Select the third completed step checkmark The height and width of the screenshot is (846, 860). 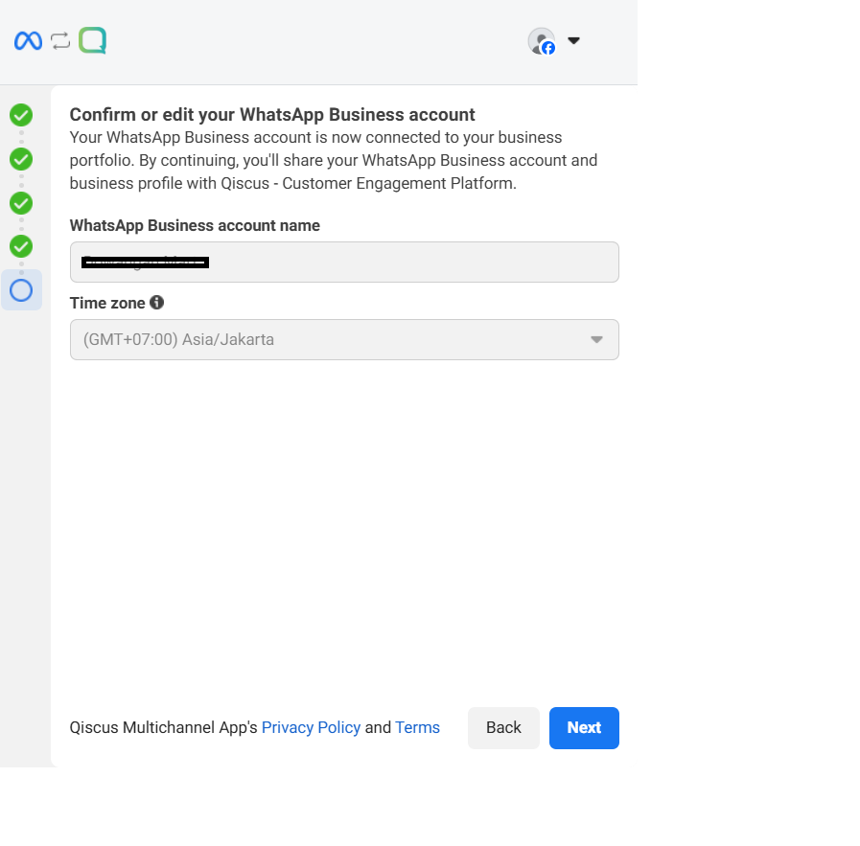point(21,203)
